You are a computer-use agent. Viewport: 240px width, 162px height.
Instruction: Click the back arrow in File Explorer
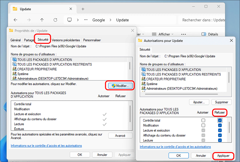(16, 20)
